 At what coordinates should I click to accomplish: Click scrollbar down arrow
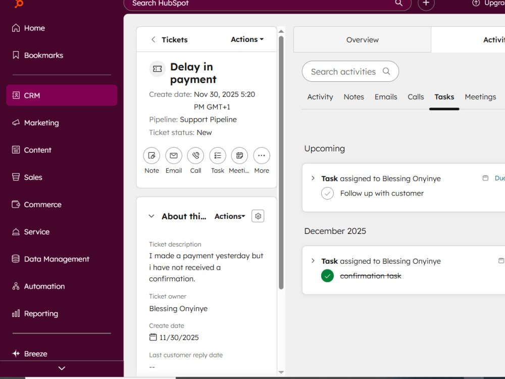coord(281,372)
